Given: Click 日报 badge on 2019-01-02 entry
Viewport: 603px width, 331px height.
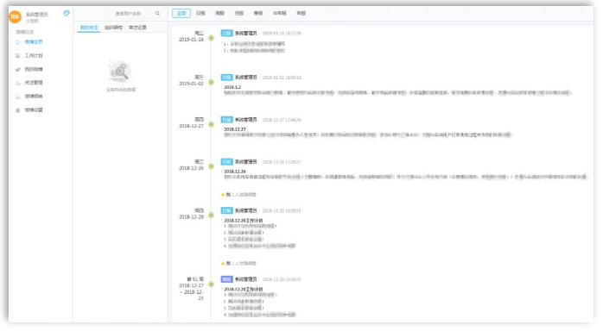Looking at the screenshot, I should click(226, 78).
